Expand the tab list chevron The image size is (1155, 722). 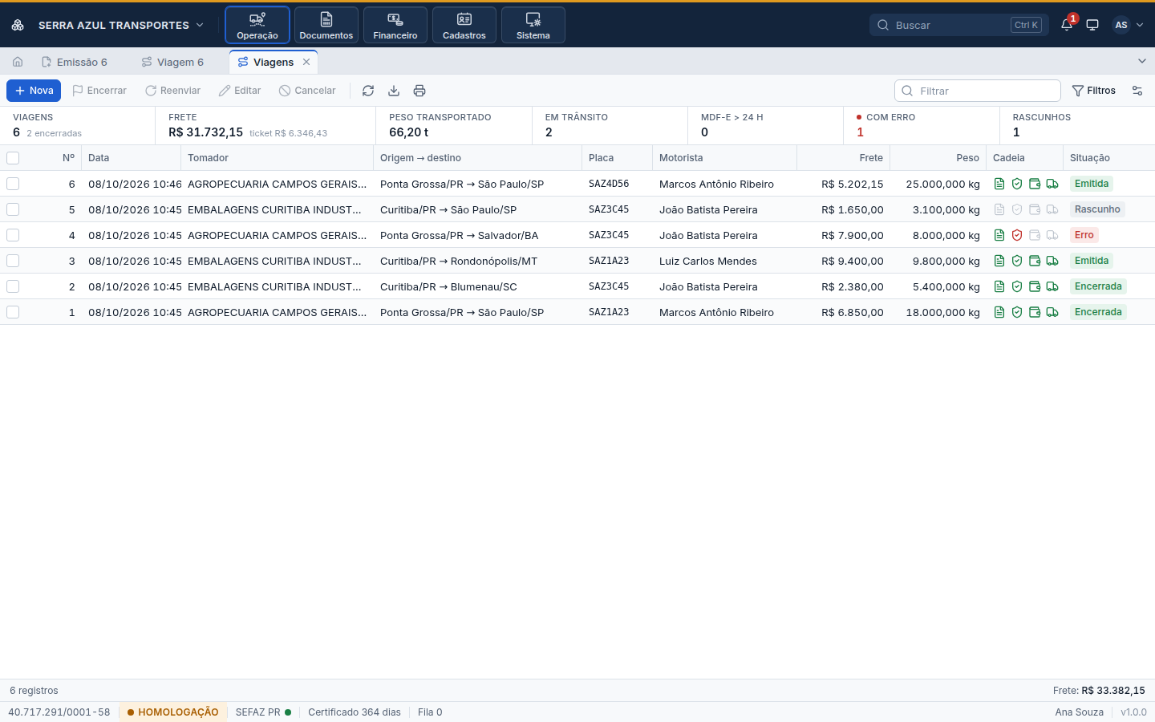pos(1142,61)
